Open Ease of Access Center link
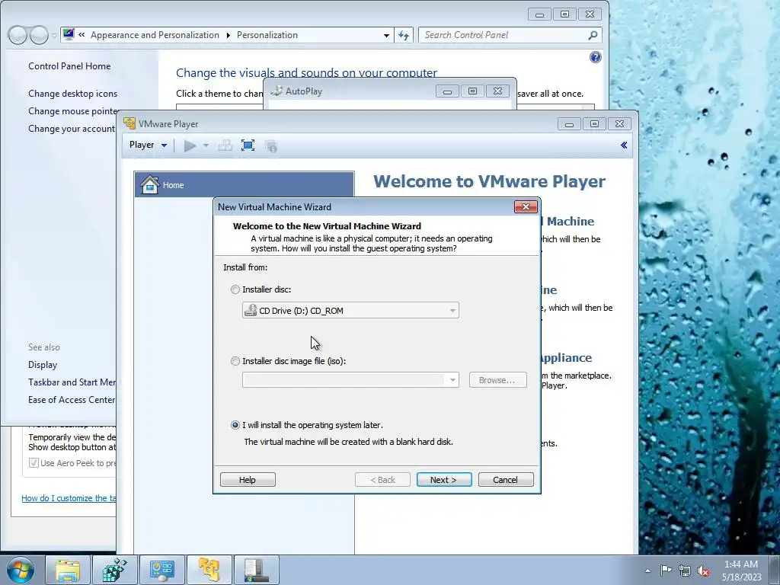 (x=72, y=399)
